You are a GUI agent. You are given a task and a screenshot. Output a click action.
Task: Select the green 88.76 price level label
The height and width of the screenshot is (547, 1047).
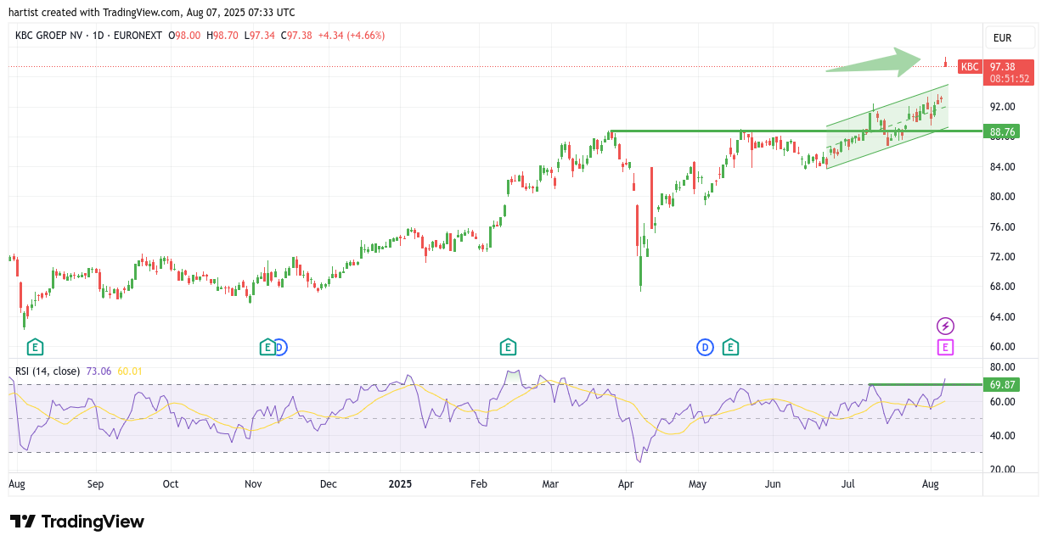point(1002,131)
